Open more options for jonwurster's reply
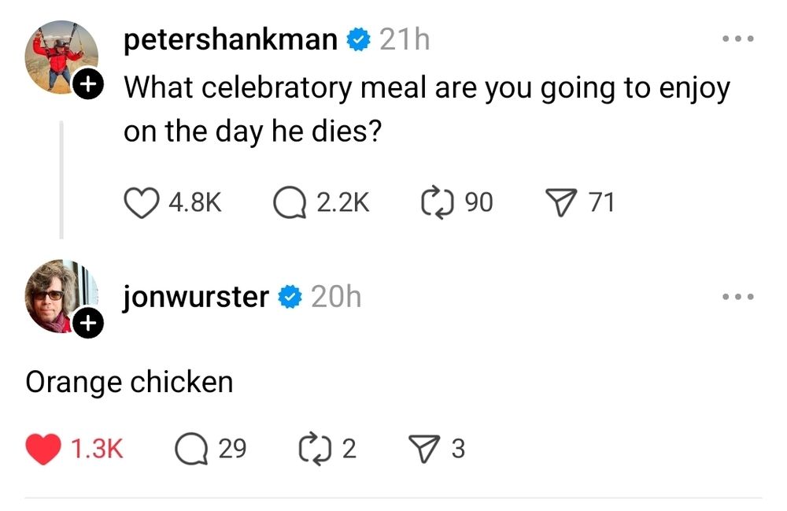The height and width of the screenshot is (511, 787). coord(739,297)
